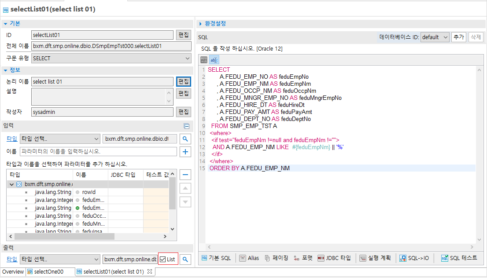The width and height of the screenshot is (487, 278).
Task: Click the ab|c toggle icon above SQL editor
Action: (x=214, y=60)
